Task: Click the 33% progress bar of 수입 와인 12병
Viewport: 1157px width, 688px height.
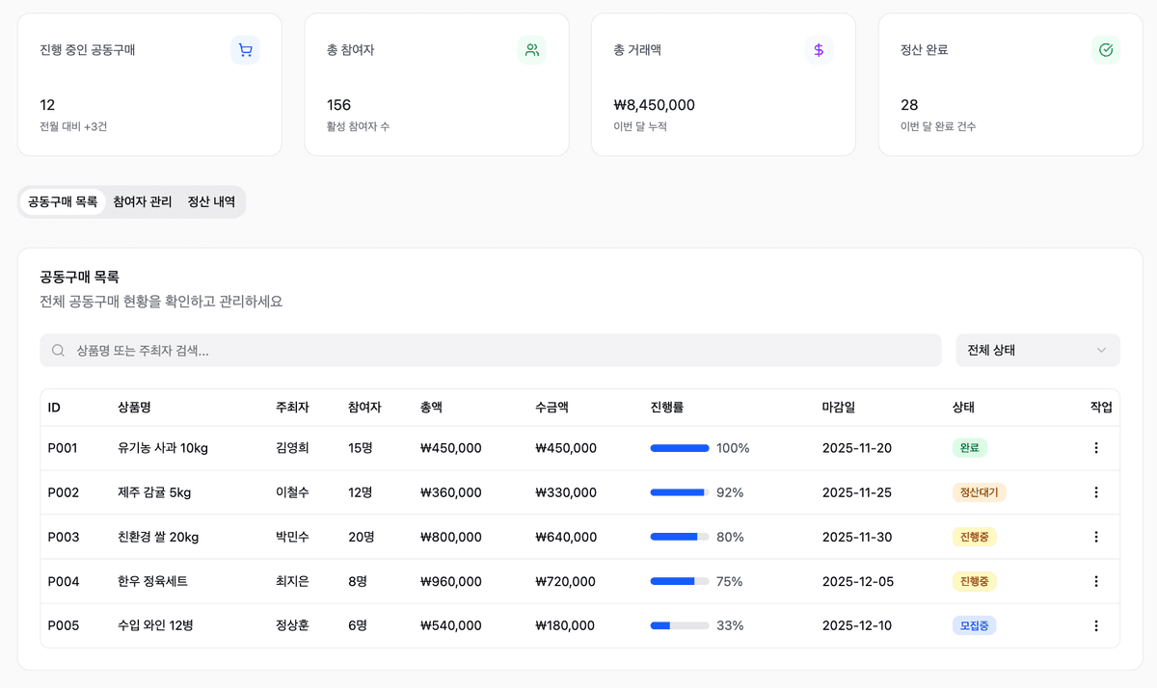Action: (678, 625)
